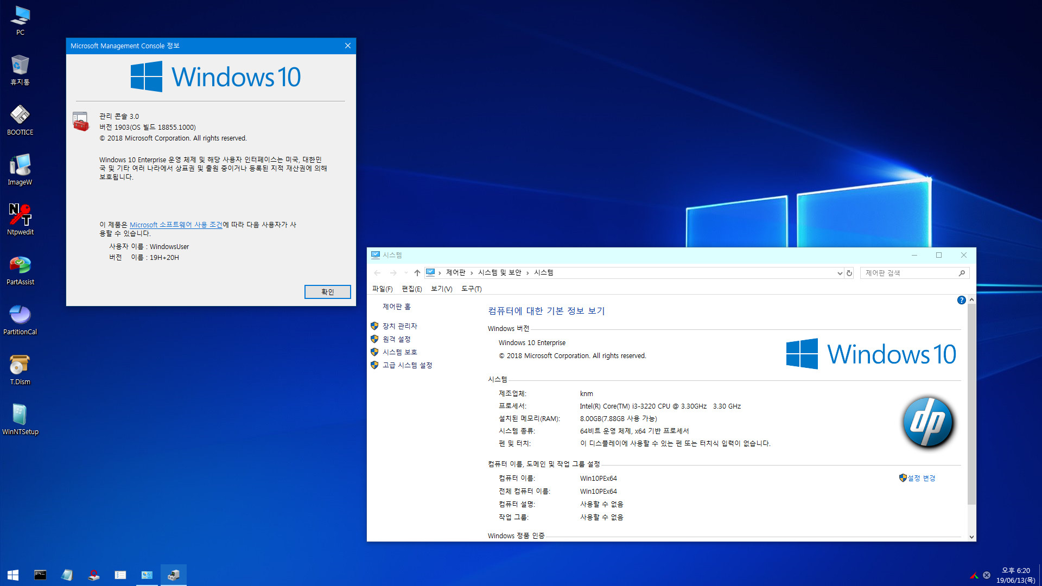Expand the chevron after 제어판 breadcrumb
This screenshot has width=1042, height=586.
click(x=472, y=273)
